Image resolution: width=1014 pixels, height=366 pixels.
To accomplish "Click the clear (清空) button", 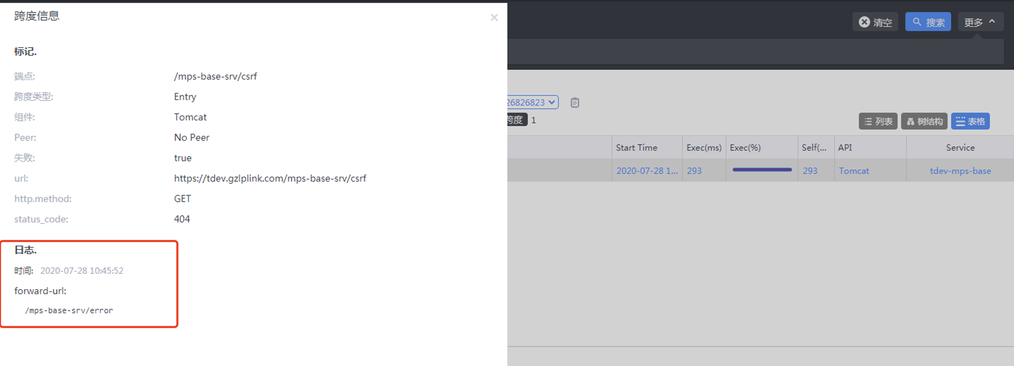I will click(x=875, y=22).
